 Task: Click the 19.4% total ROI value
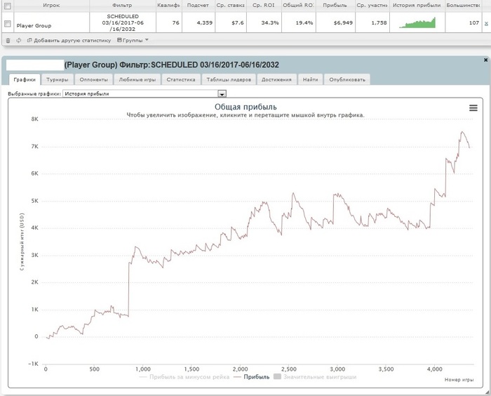[x=304, y=23]
